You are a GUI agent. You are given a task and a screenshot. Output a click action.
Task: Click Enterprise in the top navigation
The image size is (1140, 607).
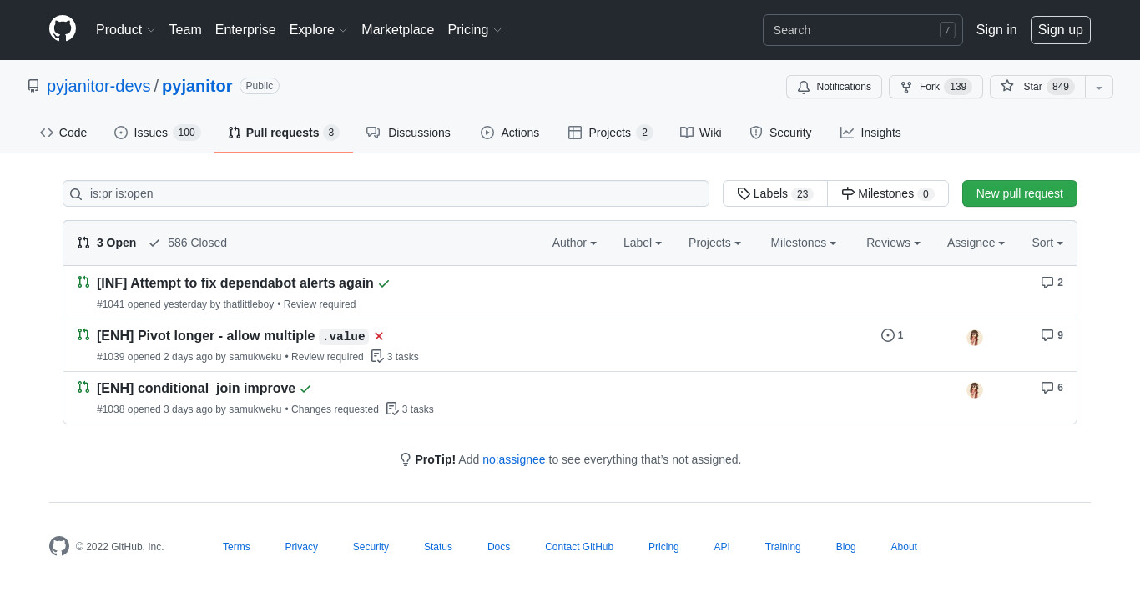245,30
